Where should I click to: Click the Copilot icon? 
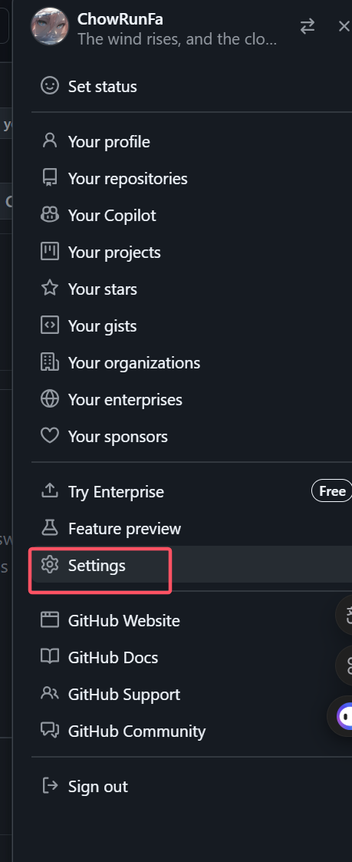49,215
